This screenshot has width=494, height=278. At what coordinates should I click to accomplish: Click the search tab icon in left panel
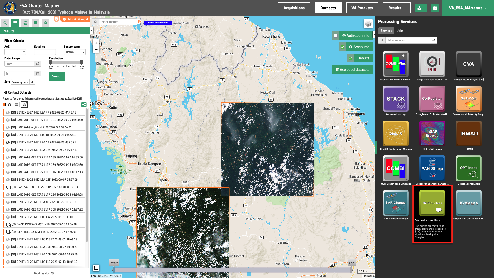5,23
